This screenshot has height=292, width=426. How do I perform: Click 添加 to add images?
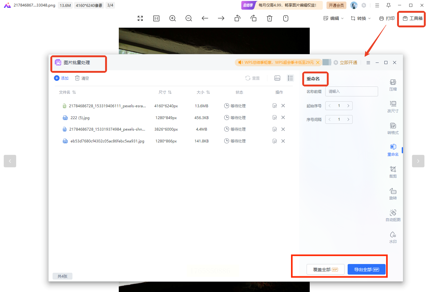click(61, 78)
